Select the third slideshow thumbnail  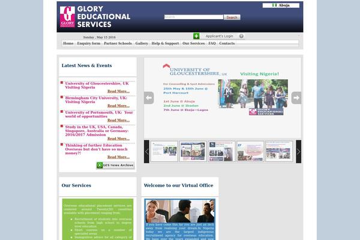[x=221, y=151]
